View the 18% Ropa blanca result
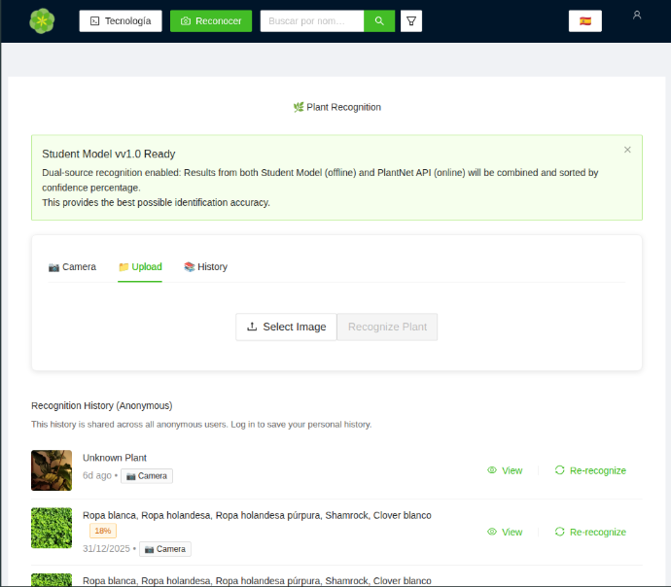 coord(505,532)
